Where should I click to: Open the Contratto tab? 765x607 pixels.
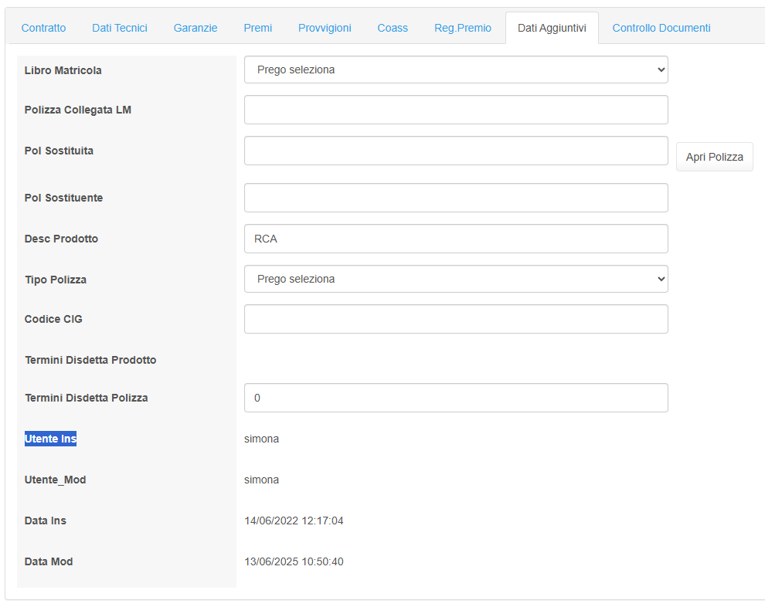[43, 29]
